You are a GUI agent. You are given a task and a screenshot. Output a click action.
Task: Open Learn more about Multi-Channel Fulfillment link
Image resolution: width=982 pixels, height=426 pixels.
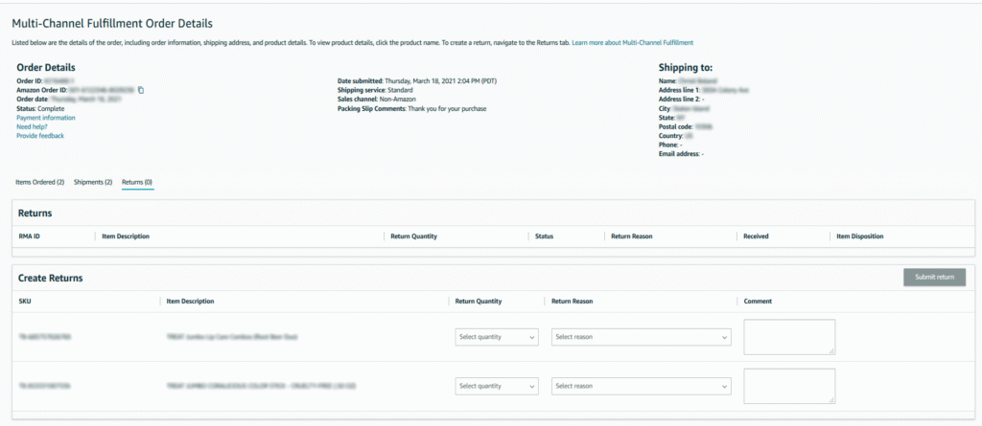coord(632,43)
